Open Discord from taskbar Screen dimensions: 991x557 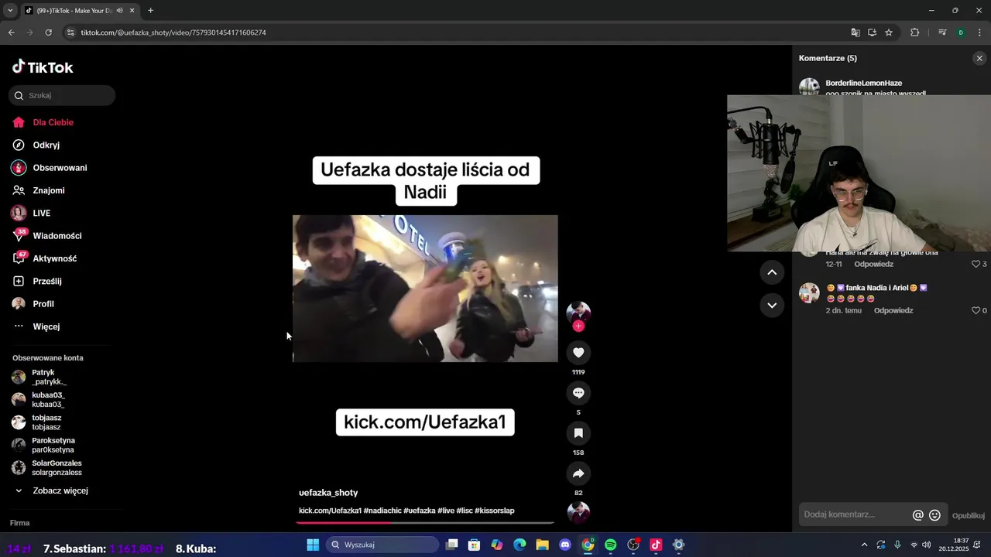(x=564, y=545)
